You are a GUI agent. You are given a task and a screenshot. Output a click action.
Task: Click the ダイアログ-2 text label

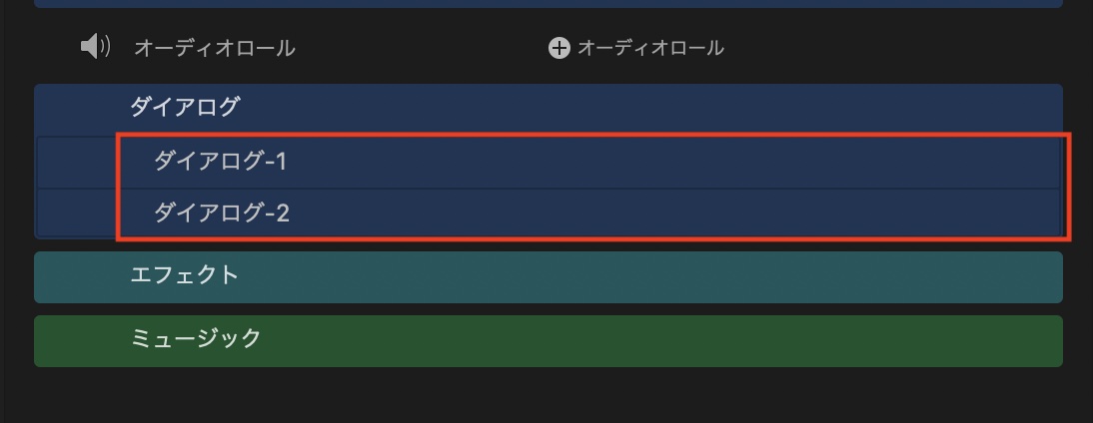[221, 213]
